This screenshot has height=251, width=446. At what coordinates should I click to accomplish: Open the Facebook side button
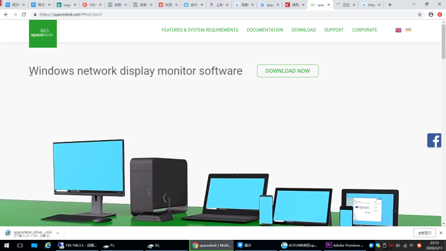point(434,140)
